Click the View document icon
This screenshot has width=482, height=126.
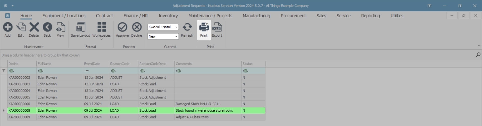coord(60,27)
